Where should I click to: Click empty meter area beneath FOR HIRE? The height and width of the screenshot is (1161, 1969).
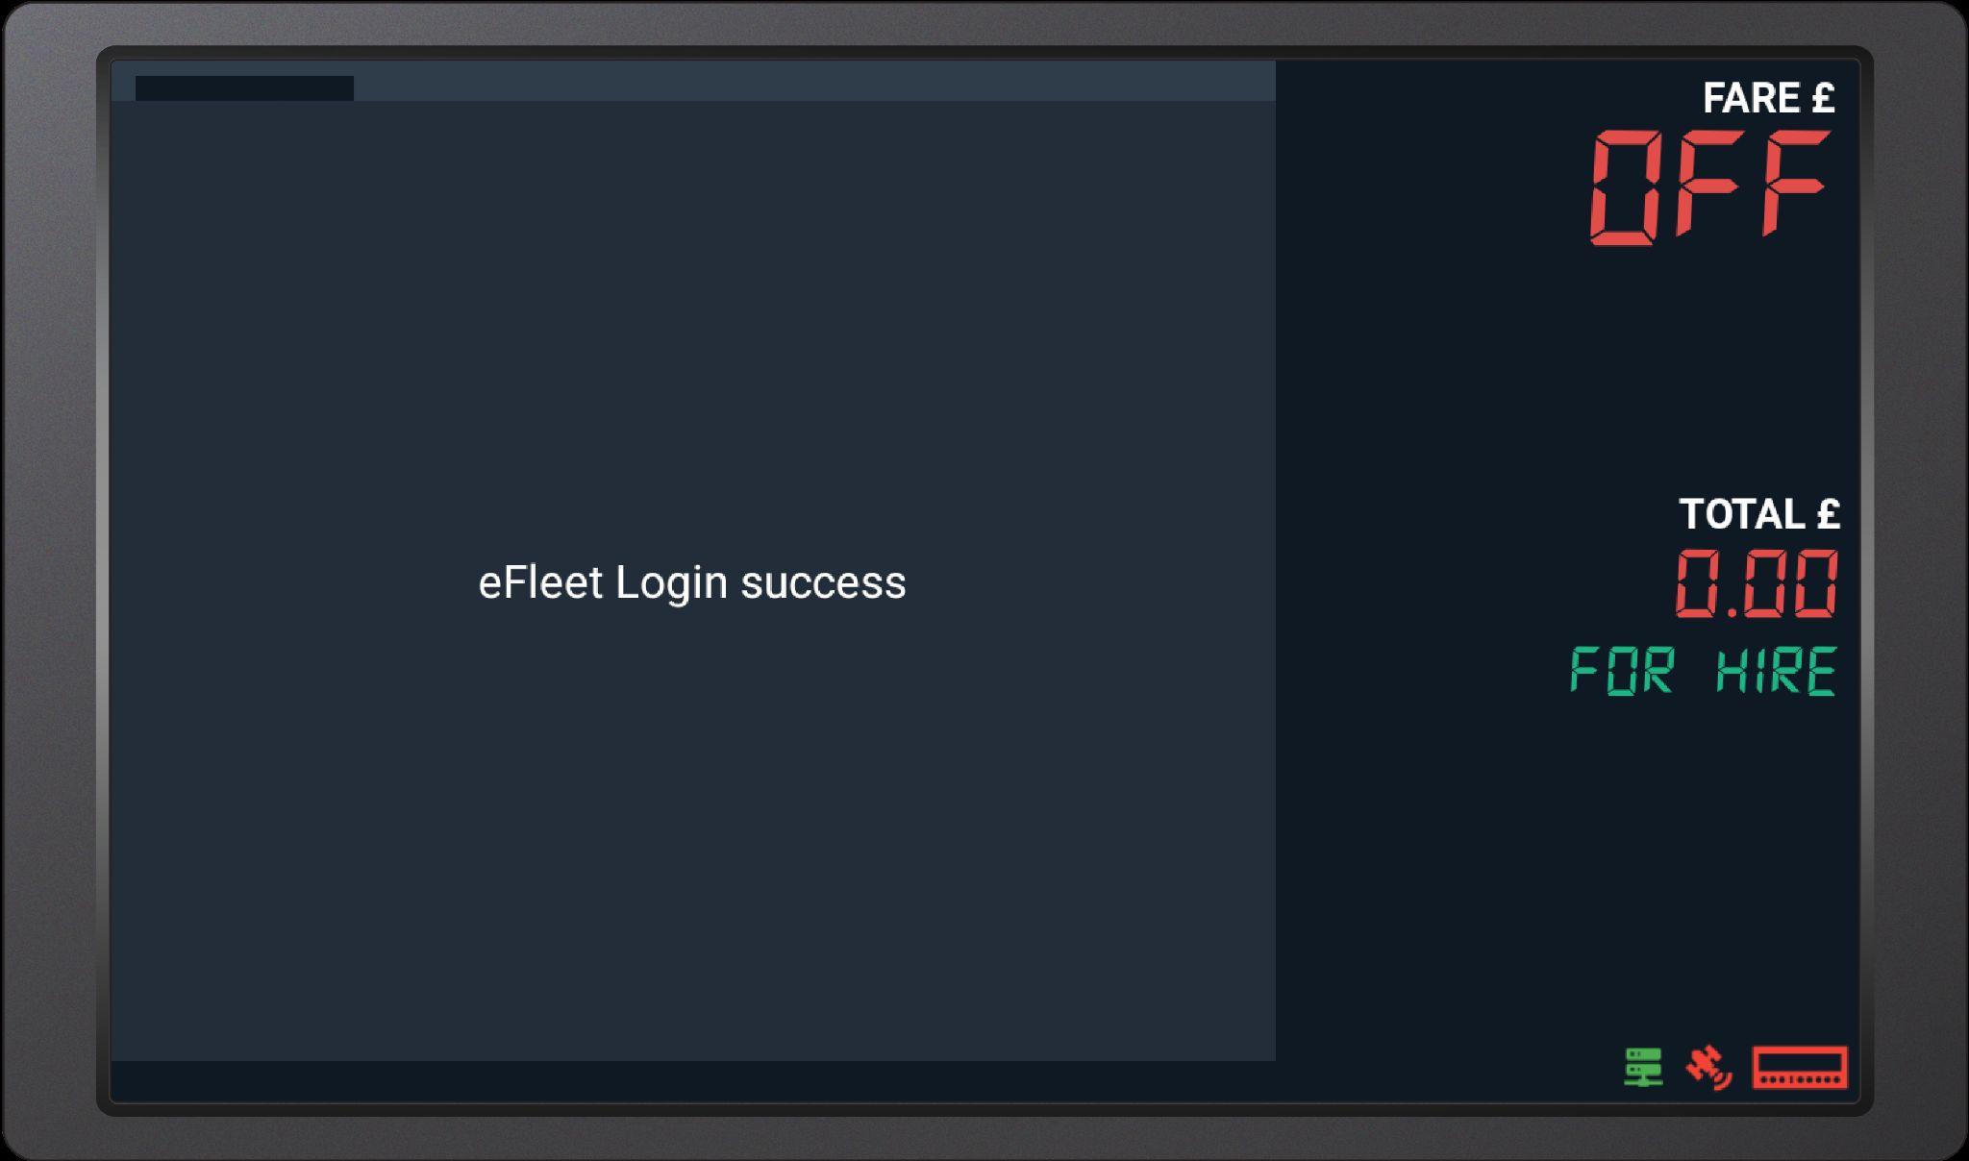pos(1567,865)
